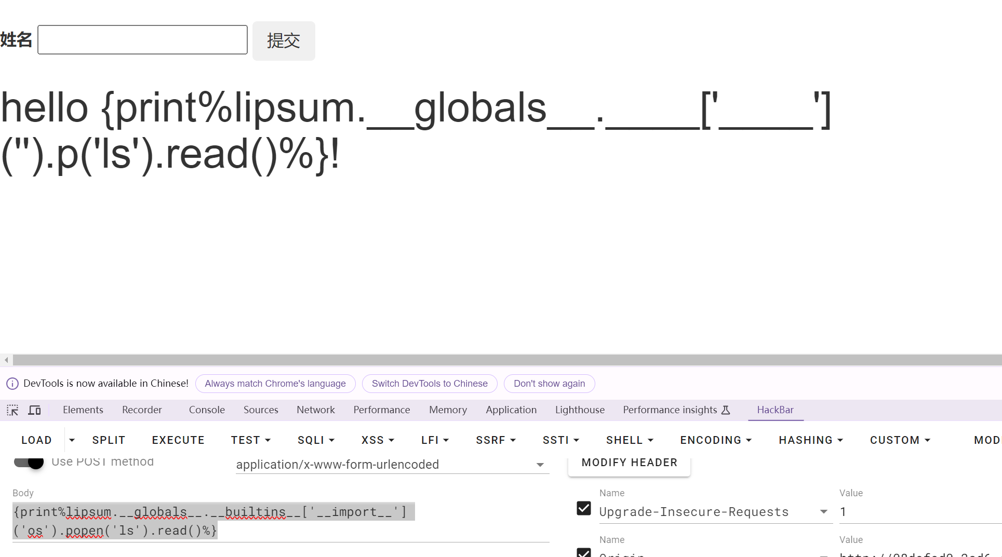
Task: Switch to the Network tab
Action: 316,410
